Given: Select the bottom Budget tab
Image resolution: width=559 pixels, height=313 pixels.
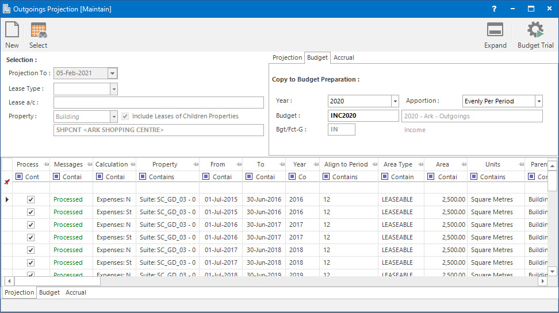Looking at the screenshot, I should pyautogui.click(x=49, y=292).
